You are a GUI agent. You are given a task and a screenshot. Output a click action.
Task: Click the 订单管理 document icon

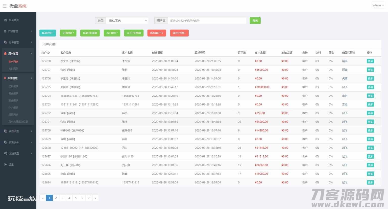click(x=6, y=42)
